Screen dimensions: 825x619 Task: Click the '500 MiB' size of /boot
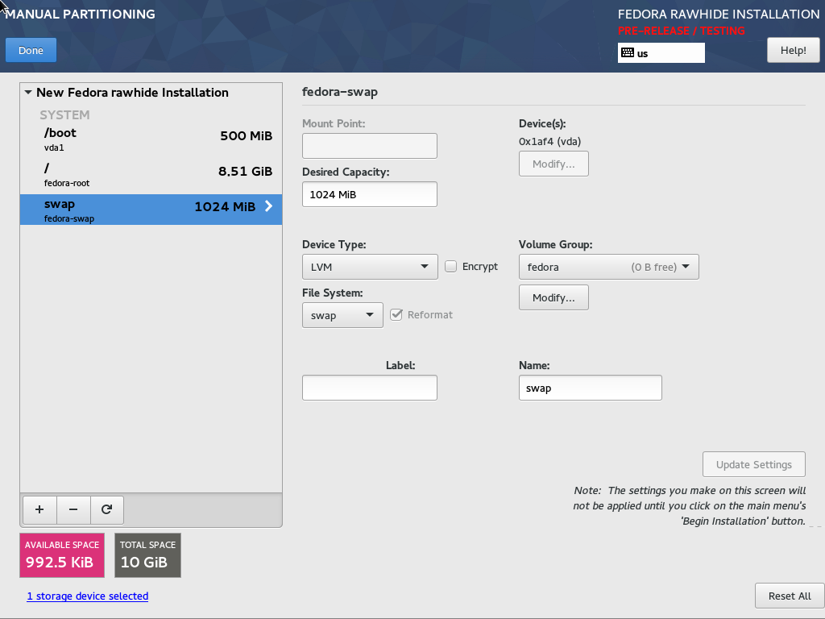(x=247, y=135)
